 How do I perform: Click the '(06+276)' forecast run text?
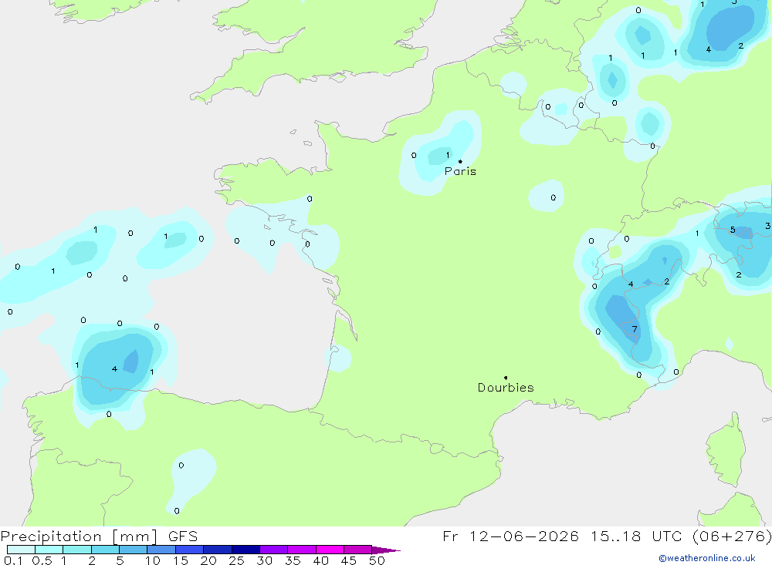[x=732, y=536]
